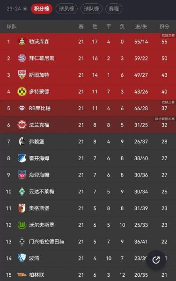The image size is (176, 281).
Task: Click the 沃尔夫斯堡 green W logo
Action: [x=22, y=225]
